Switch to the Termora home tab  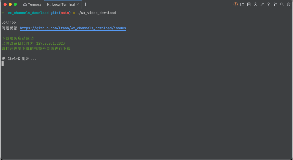[x=32, y=4]
